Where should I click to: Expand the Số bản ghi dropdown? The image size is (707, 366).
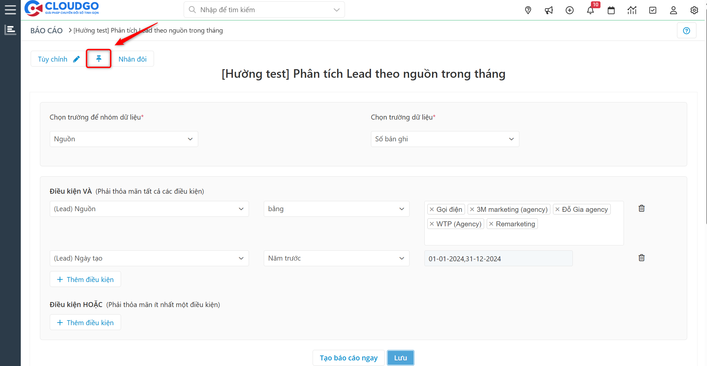(x=445, y=139)
